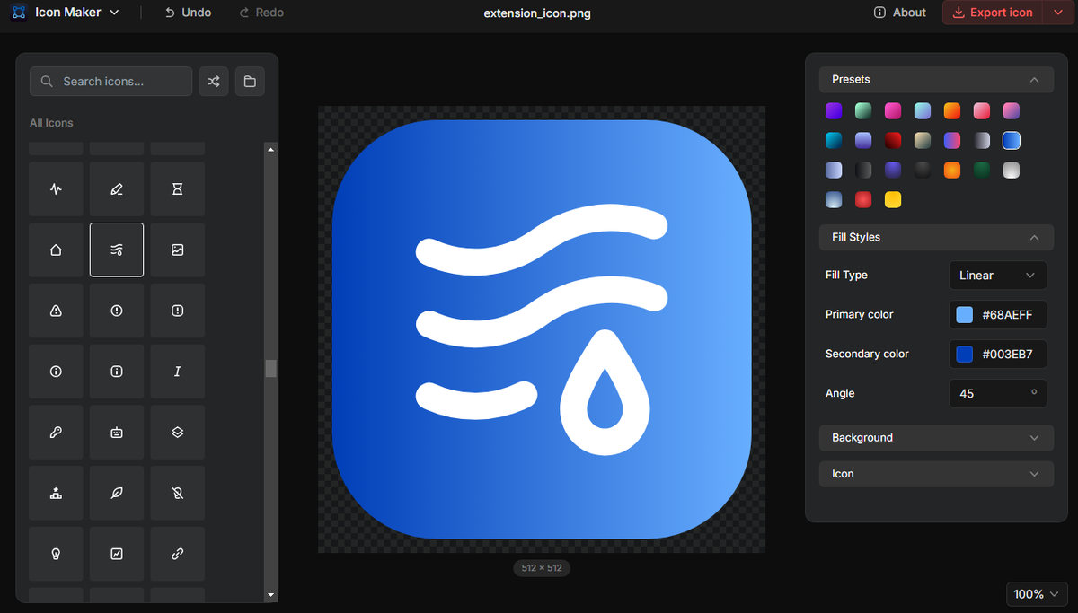
Task: Select the leaf icon
Action: [x=117, y=493]
